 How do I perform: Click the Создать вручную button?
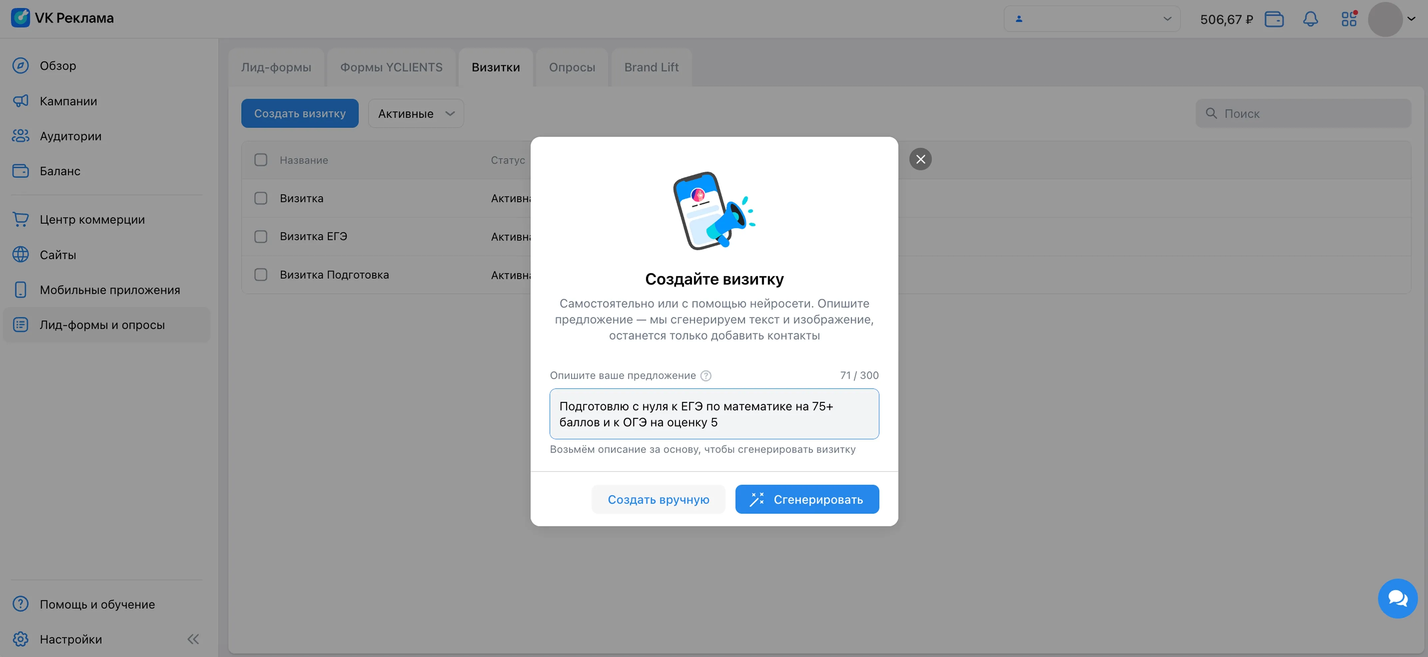658,500
